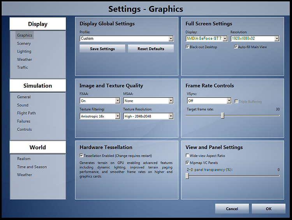Screen dimensions: 292x220
Task: Click the Cancel button
Action: [x=232, y=209]
